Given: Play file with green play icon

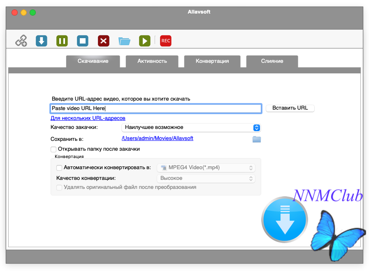Looking at the screenshot, I should 145,41.
